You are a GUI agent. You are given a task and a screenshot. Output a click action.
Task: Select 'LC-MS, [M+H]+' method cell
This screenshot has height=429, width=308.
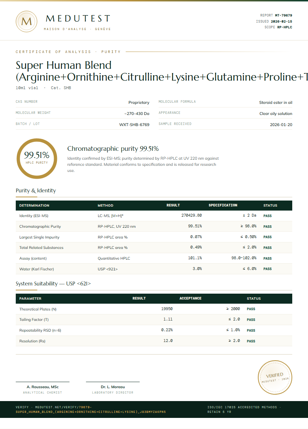111,216
